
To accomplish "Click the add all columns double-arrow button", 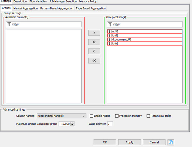I will tap(94, 42).
